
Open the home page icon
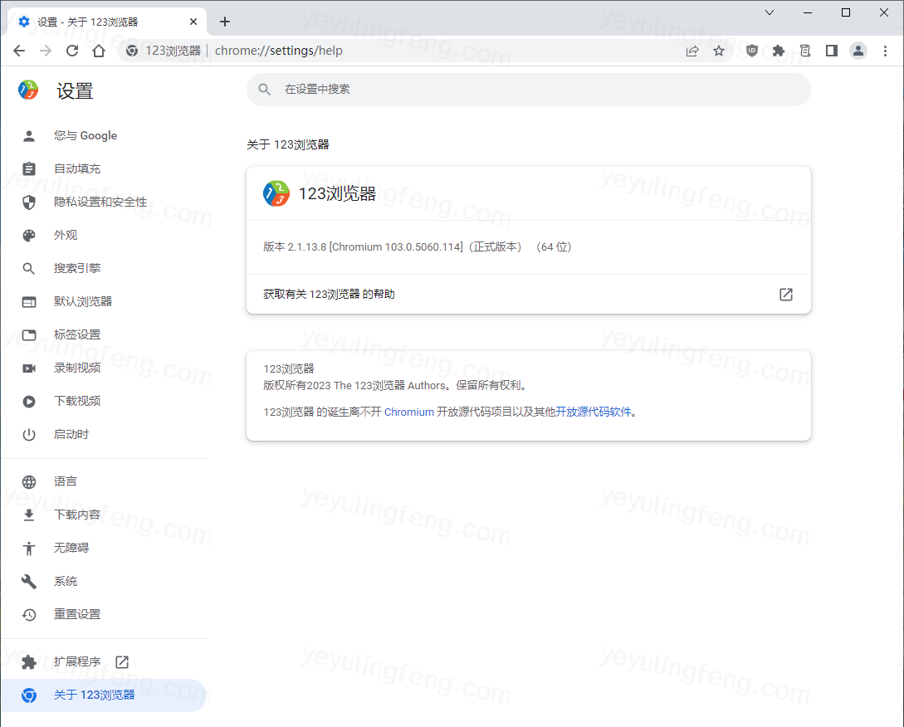pos(99,51)
